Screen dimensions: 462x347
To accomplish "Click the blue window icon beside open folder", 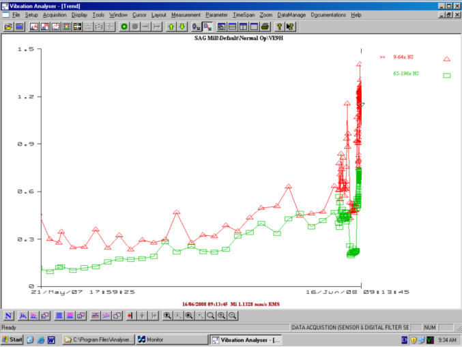I will tap(20, 27).
